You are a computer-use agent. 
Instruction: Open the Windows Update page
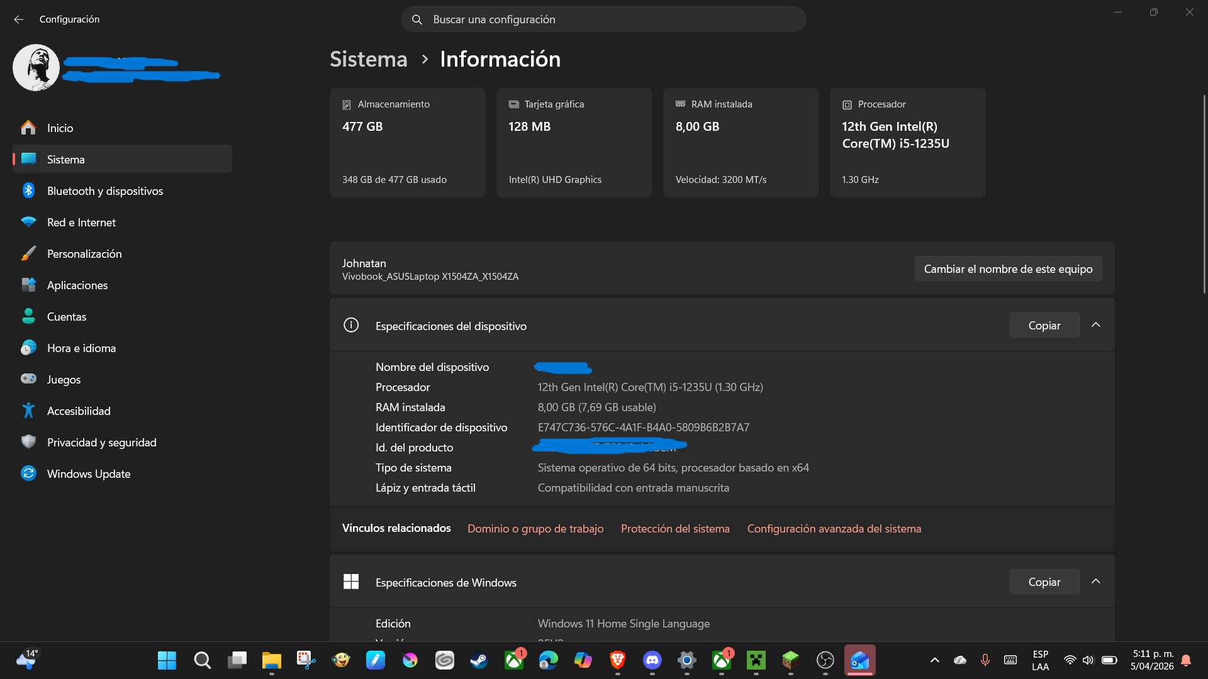click(88, 474)
